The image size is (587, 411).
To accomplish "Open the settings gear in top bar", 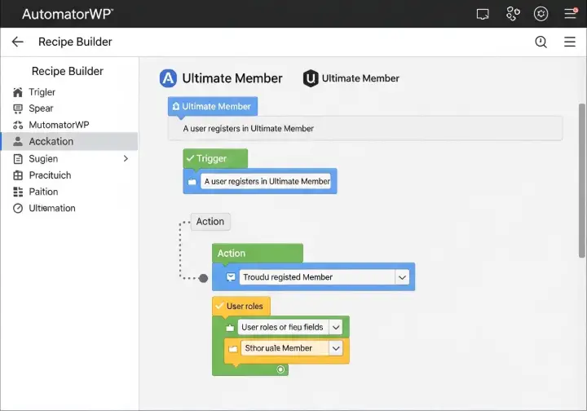I will [x=541, y=14].
